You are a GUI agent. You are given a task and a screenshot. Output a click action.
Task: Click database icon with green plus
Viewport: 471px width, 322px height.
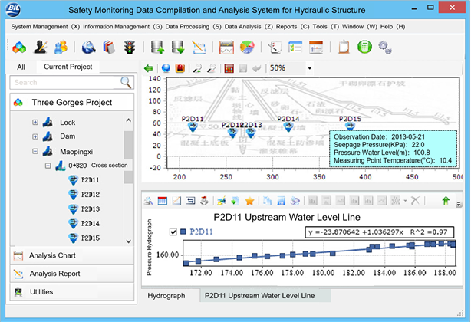[x=158, y=48]
